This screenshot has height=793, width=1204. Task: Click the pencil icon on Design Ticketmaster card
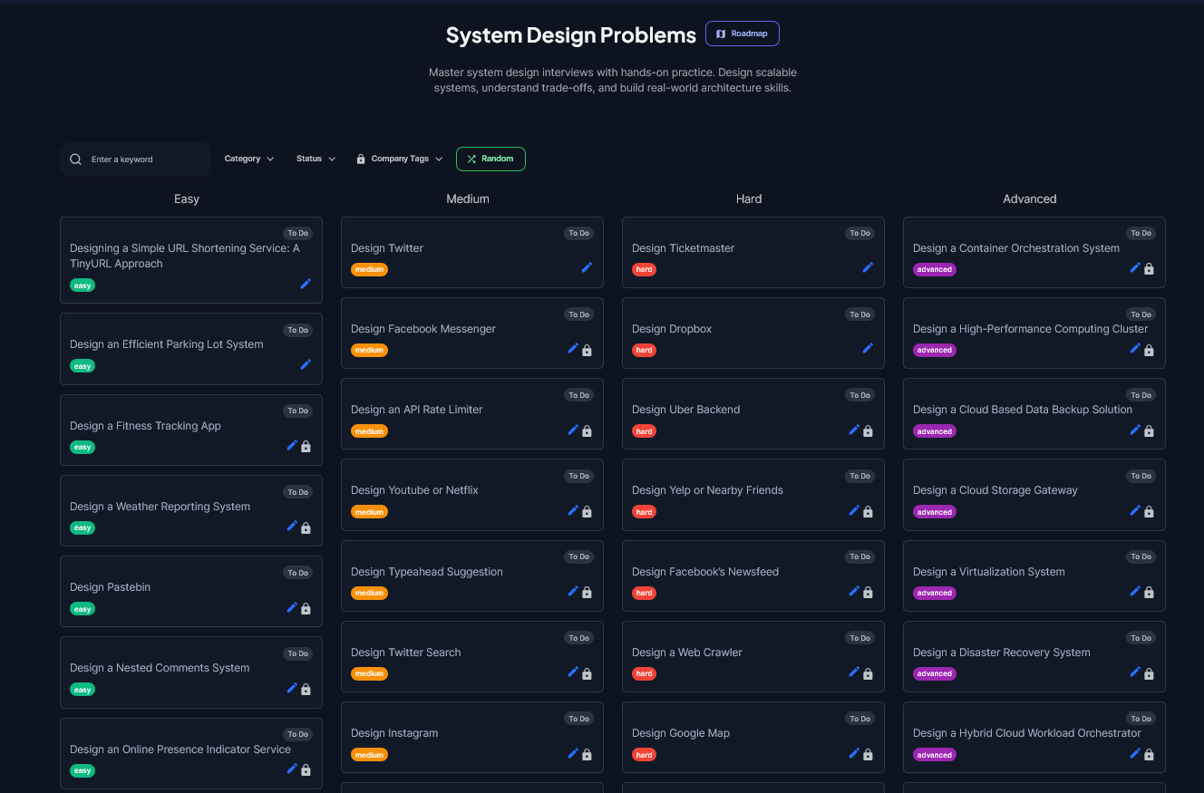868,267
